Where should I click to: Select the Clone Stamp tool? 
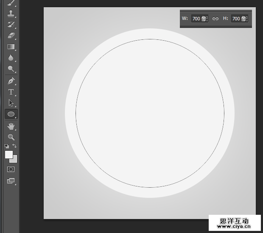coord(11,14)
